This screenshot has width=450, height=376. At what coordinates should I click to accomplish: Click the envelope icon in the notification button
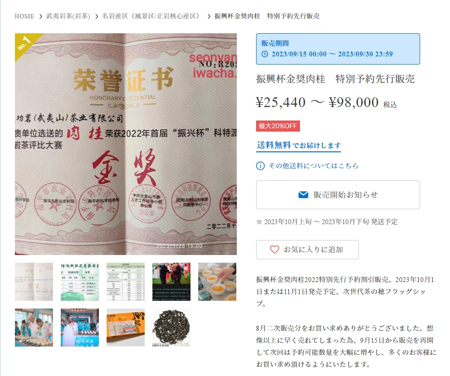[303, 195]
